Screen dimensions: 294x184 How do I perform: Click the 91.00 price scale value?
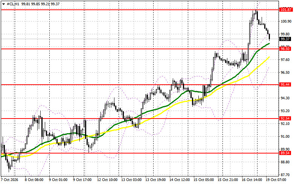click(x=285, y=137)
